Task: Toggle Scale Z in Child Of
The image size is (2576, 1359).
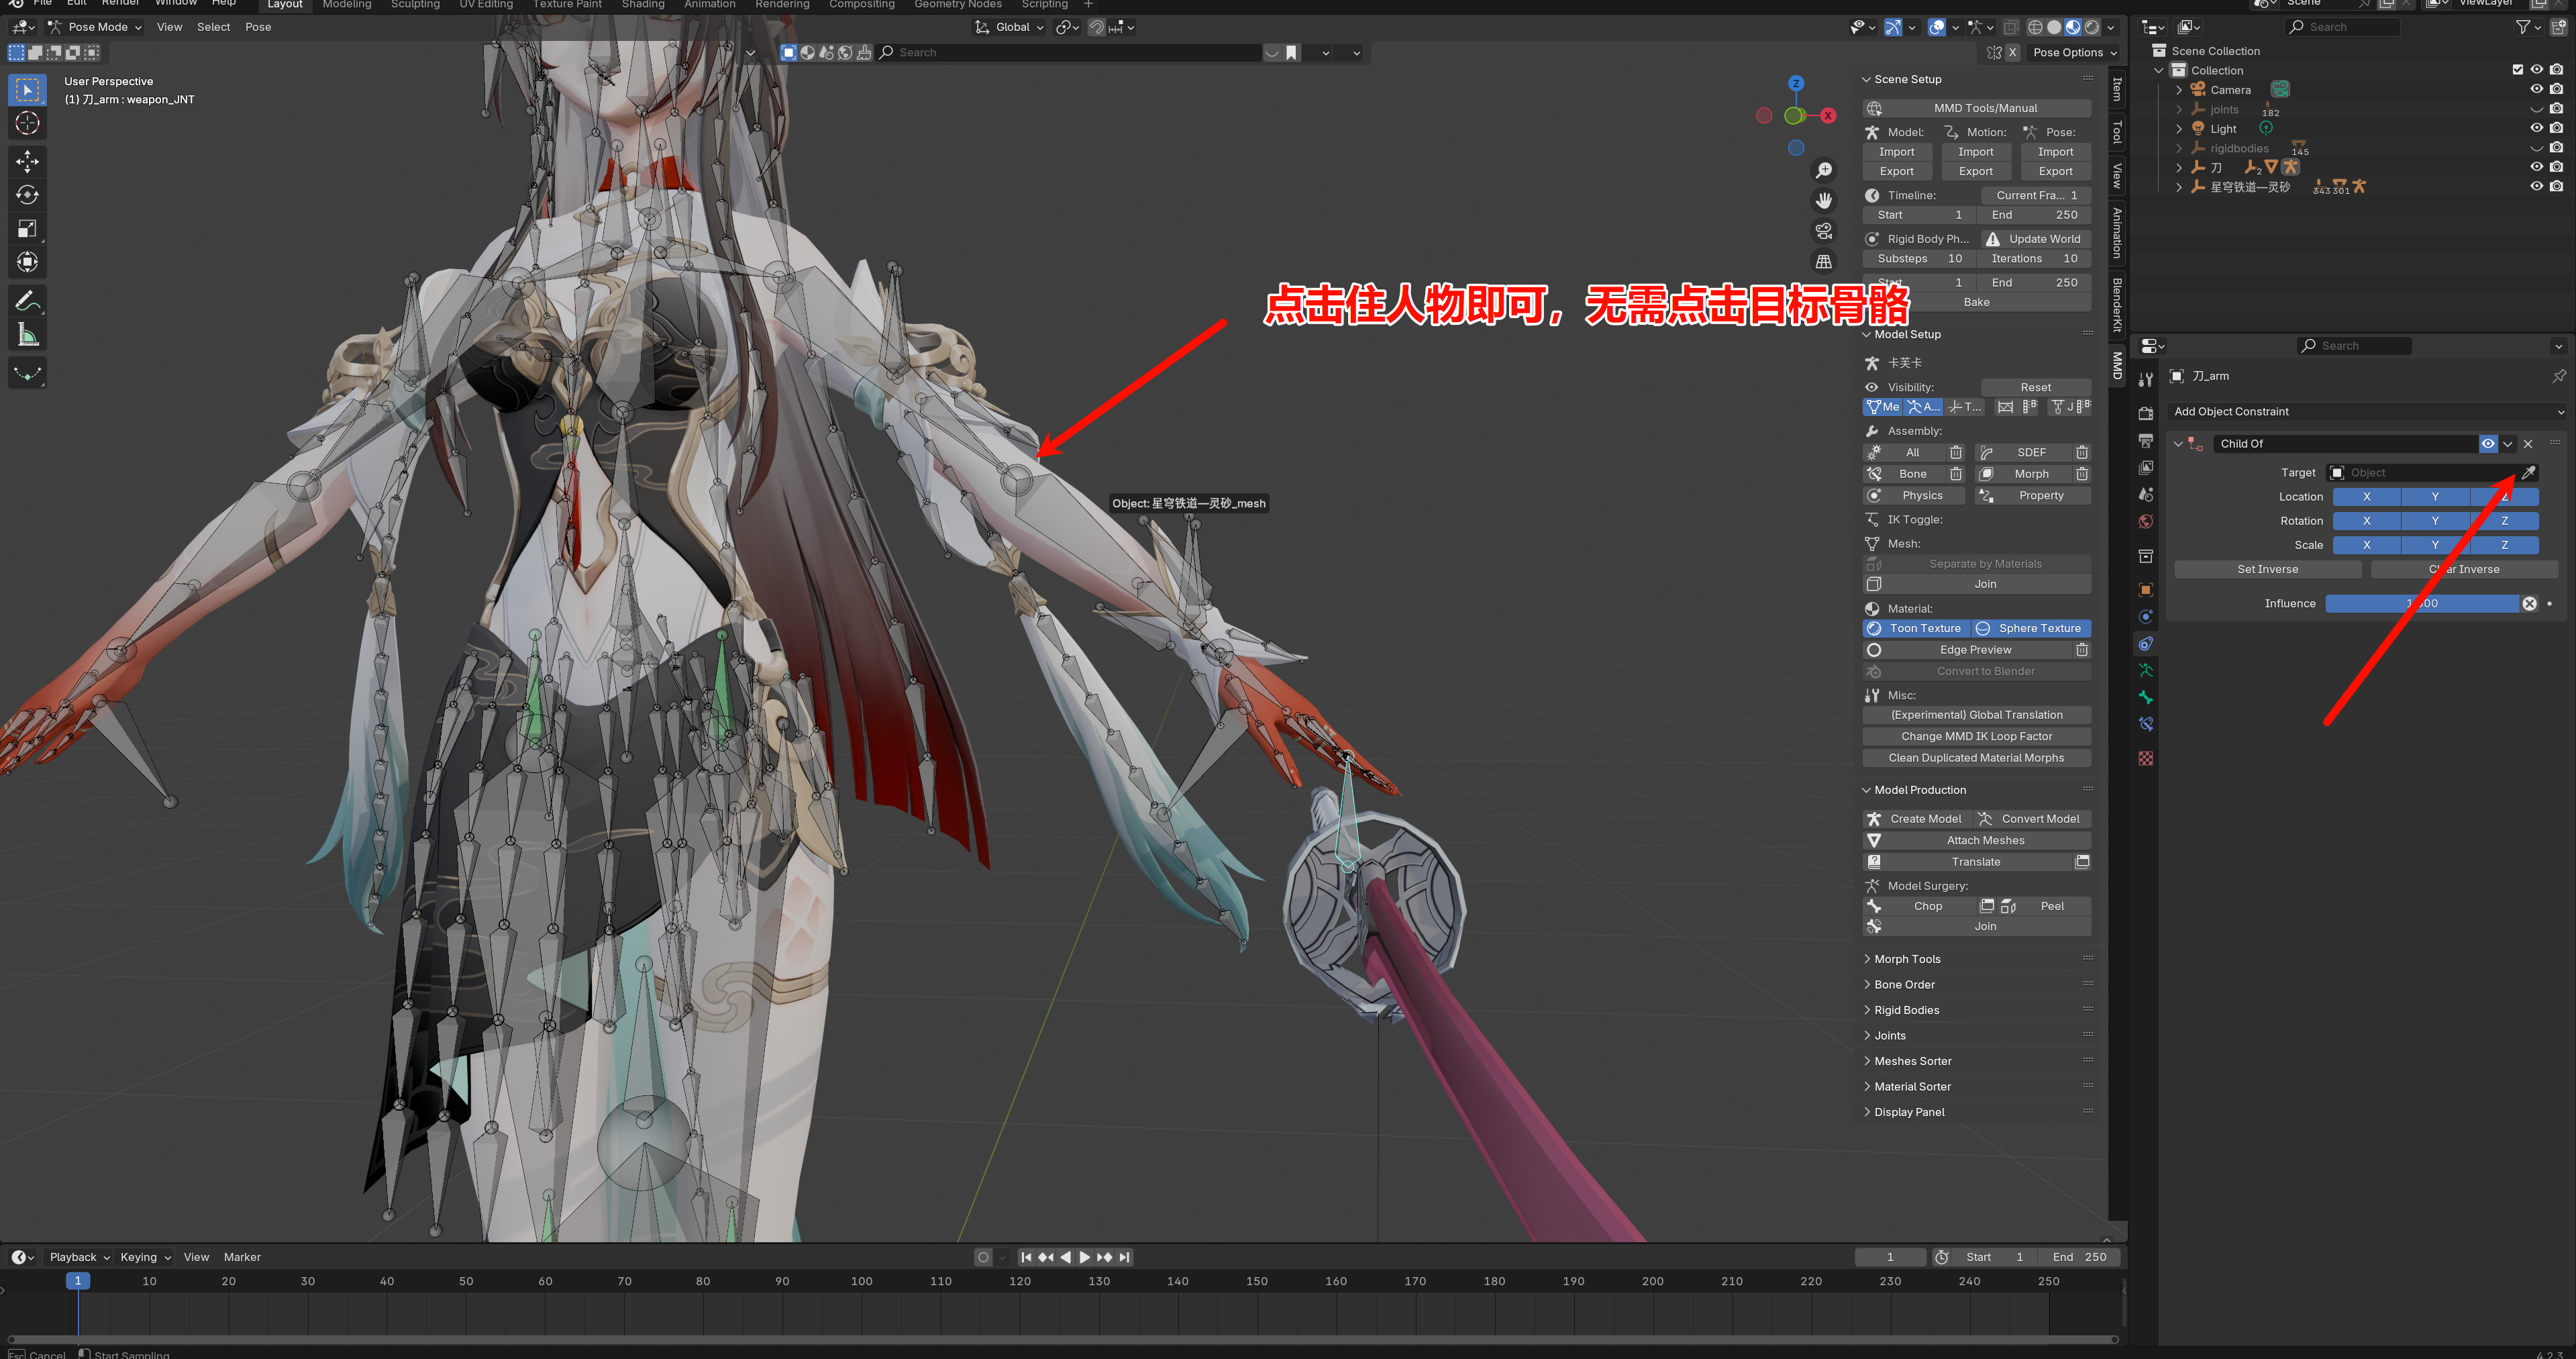Action: (x=2504, y=545)
